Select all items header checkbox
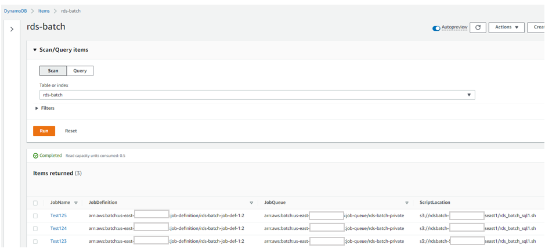Screen dimensions: 545x252 pos(35,203)
